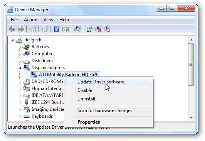Viewport: 205px width, 141px height.
Task: Expand the Batteries node arrow
Action: tap(20, 47)
